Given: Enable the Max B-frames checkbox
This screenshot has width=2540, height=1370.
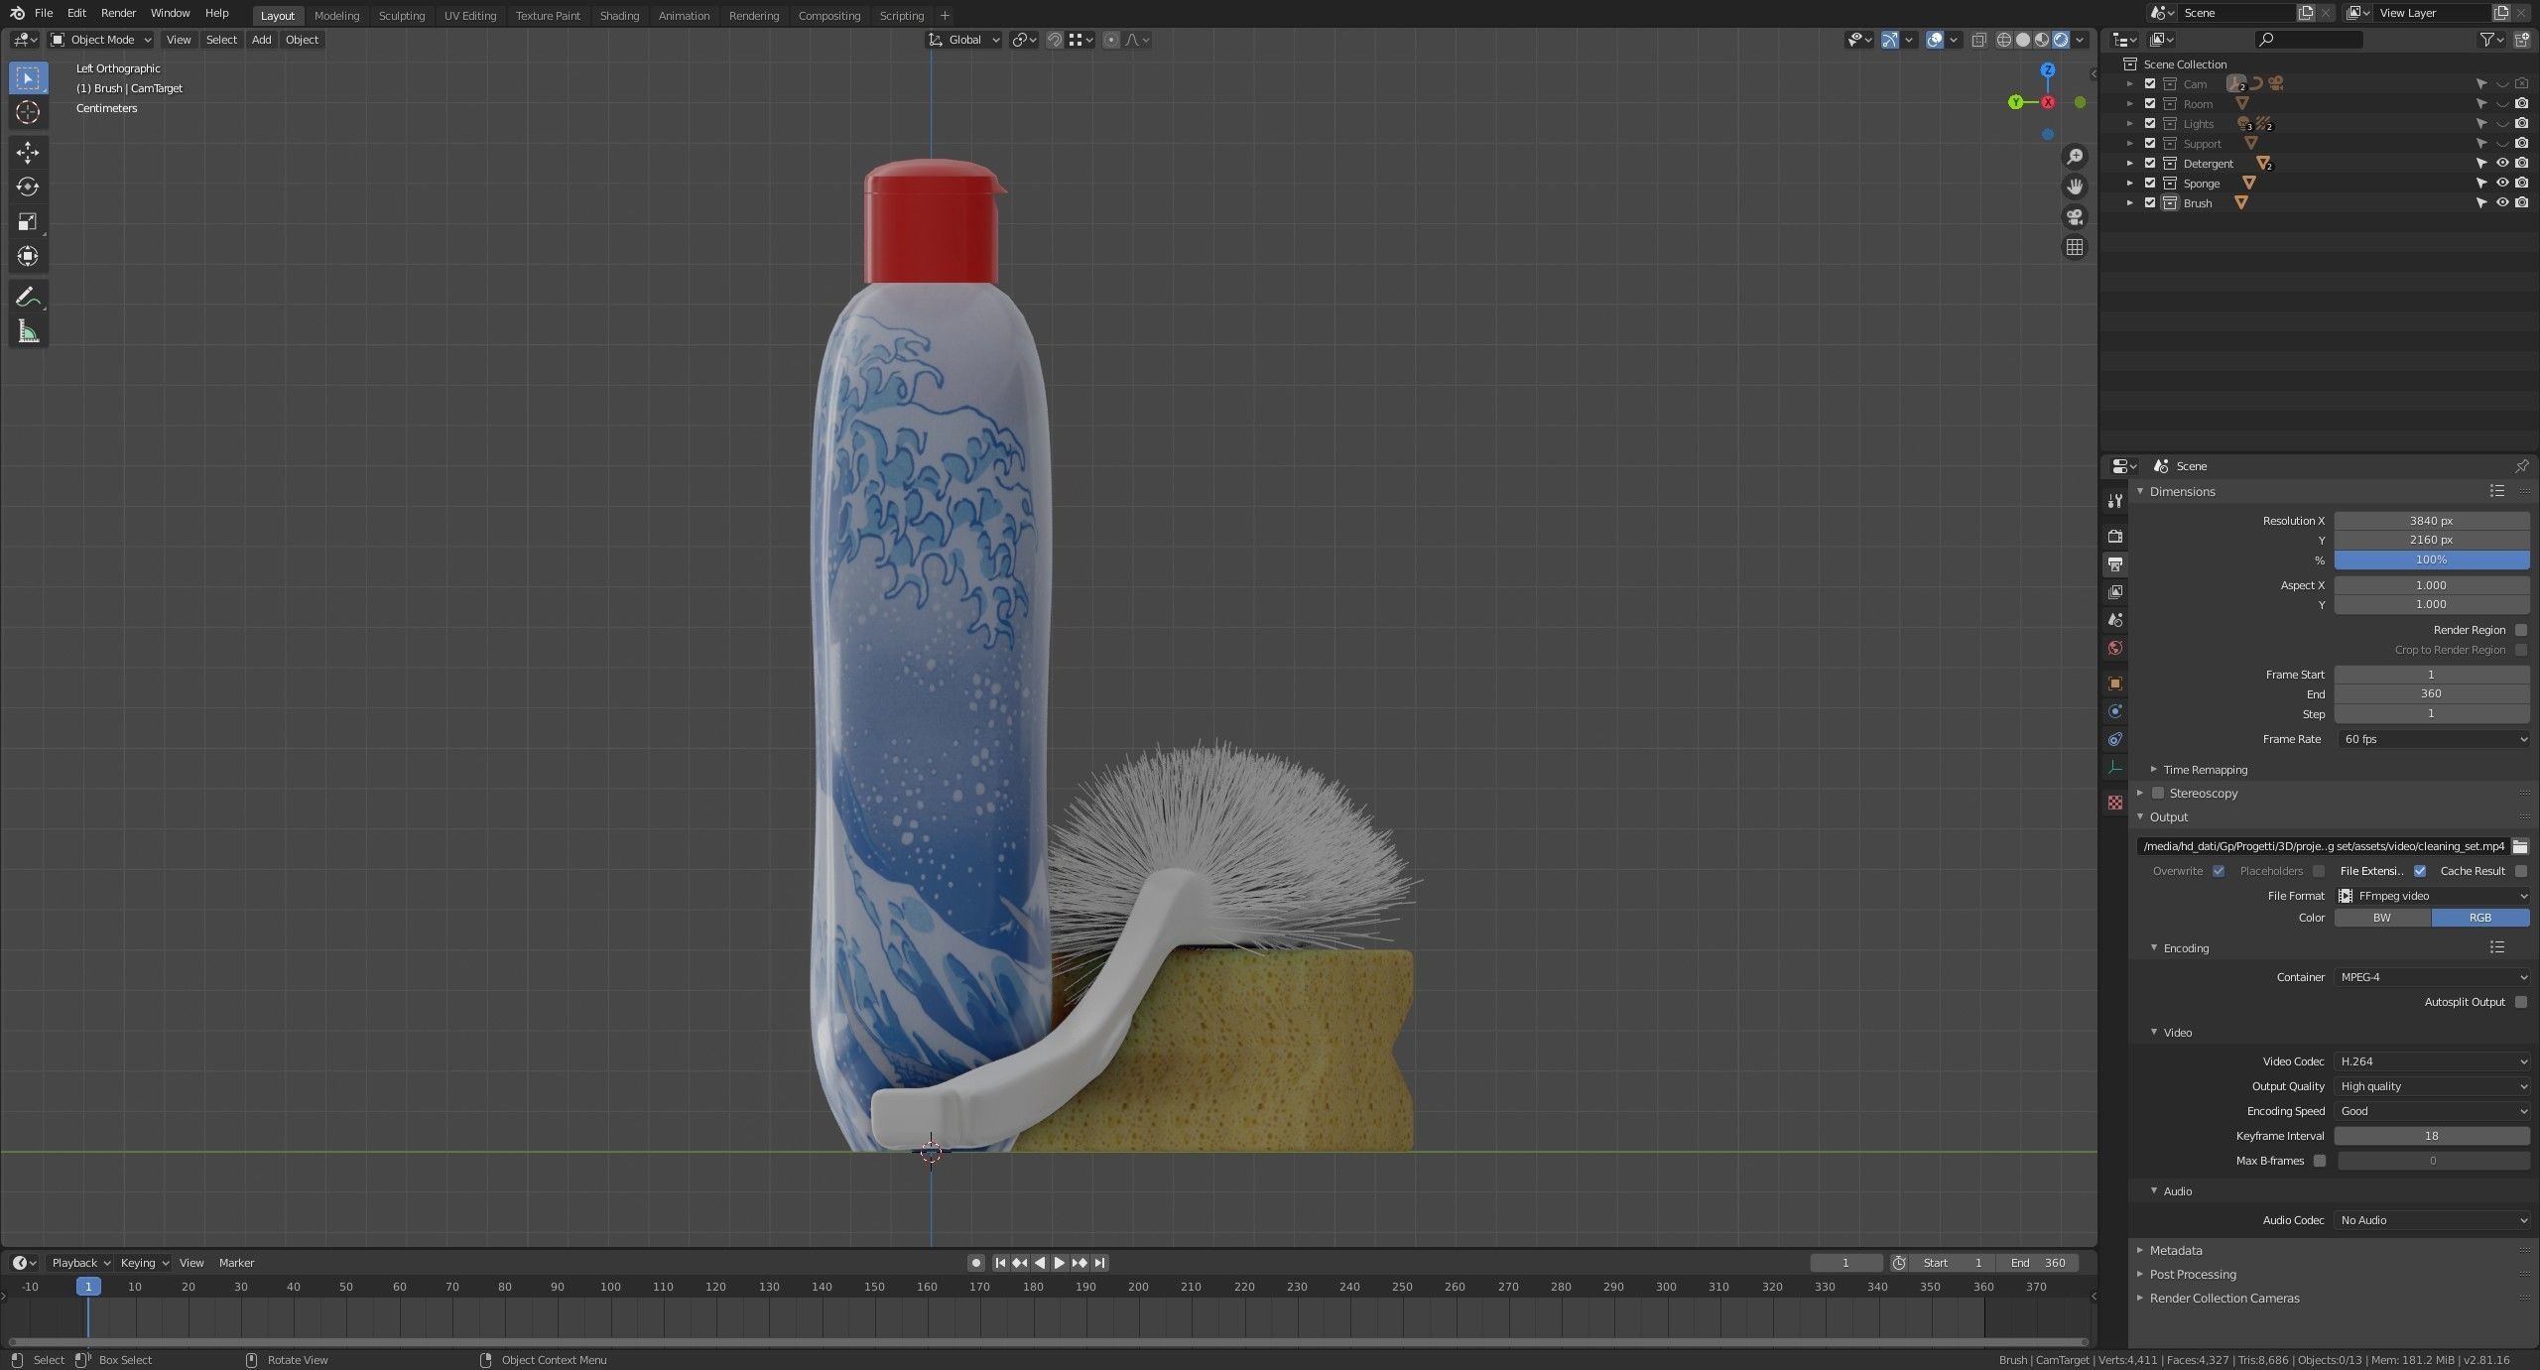Looking at the screenshot, I should point(2320,1161).
